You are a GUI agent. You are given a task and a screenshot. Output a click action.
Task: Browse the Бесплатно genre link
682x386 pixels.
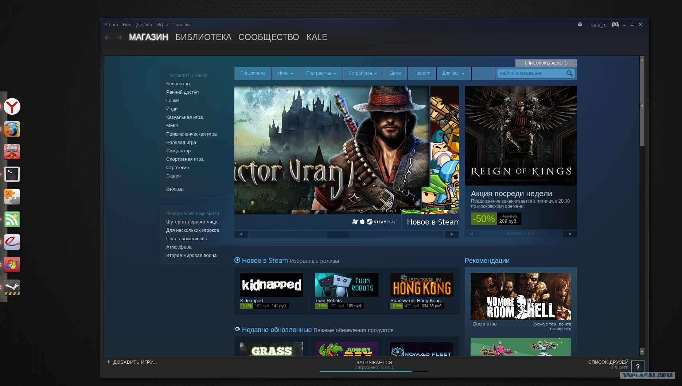point(178,83)
